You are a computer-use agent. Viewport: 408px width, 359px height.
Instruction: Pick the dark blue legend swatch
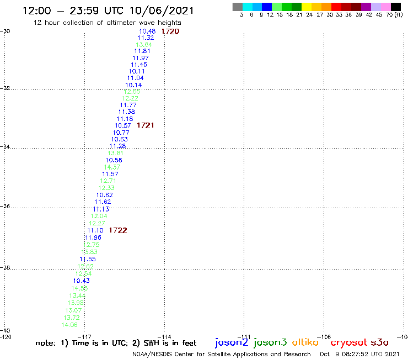(267, 7)
